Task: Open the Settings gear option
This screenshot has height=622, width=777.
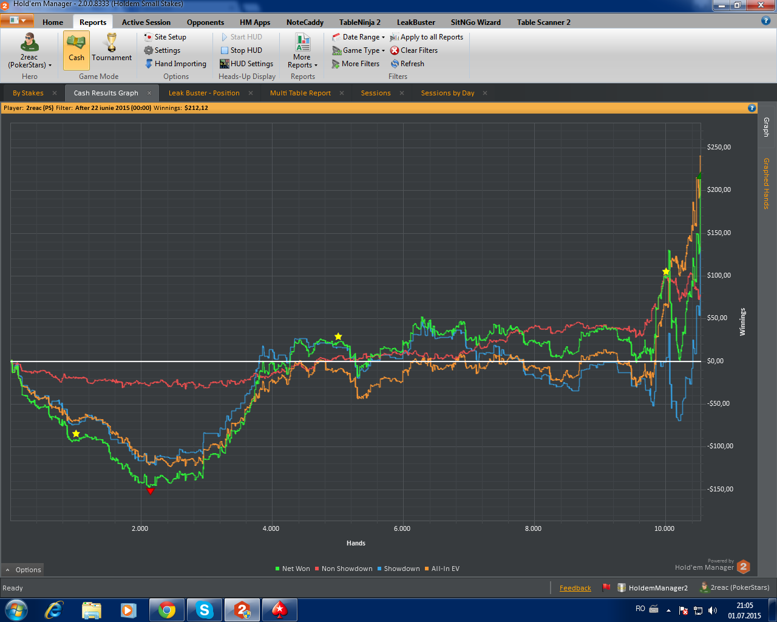Action: point(162,50)
